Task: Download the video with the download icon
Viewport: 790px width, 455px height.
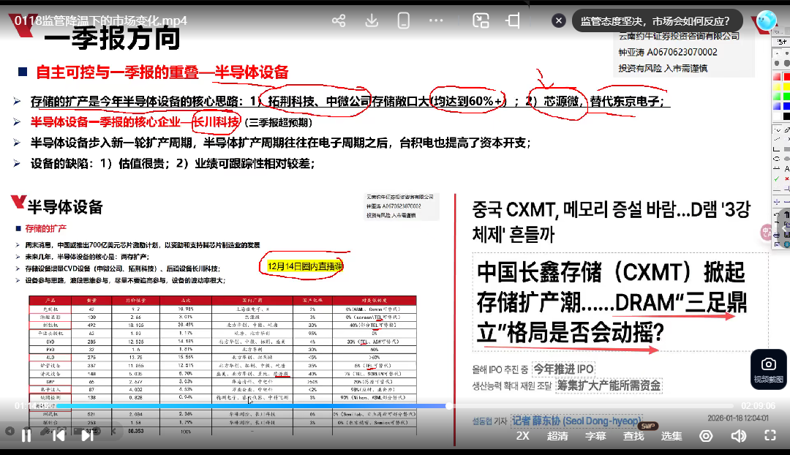Action: coord(372,20)
